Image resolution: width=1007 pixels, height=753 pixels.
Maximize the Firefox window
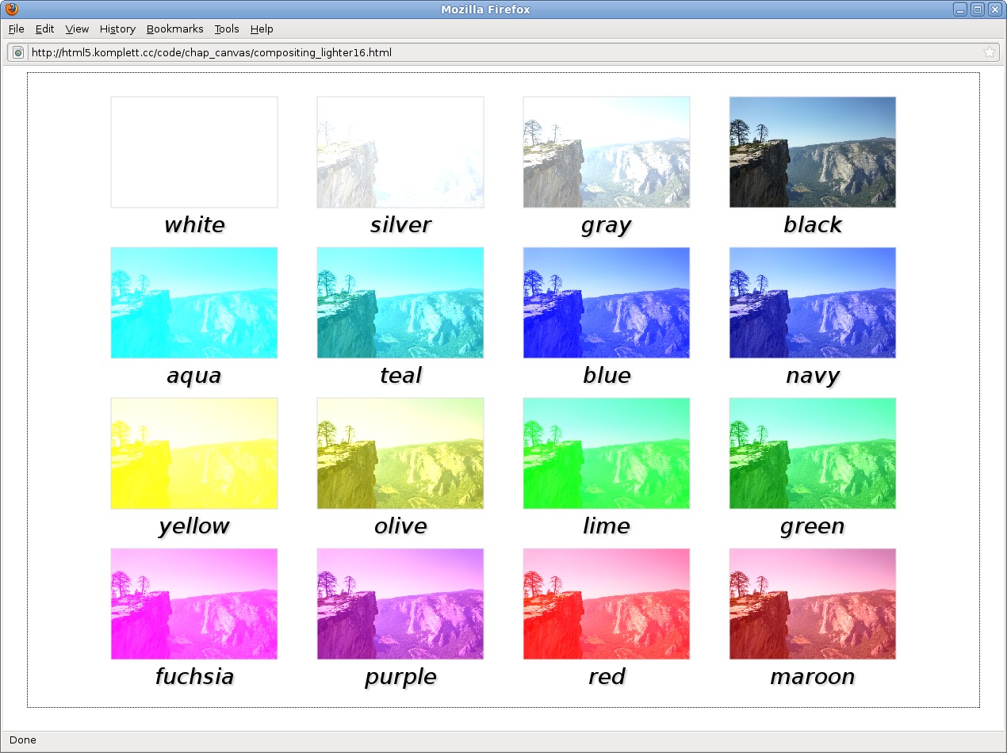click(977, 10)
